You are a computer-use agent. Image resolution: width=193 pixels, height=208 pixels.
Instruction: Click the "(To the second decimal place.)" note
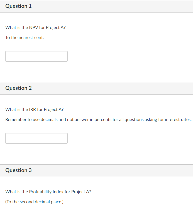tap(34, 202)
